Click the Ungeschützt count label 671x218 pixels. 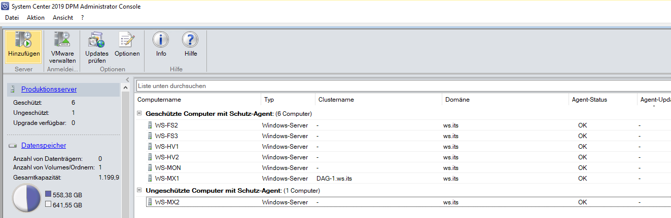[30, 113]
